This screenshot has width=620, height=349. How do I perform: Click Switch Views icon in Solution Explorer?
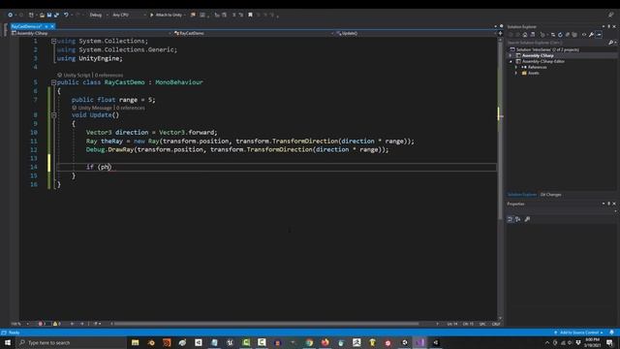[533, 35]
